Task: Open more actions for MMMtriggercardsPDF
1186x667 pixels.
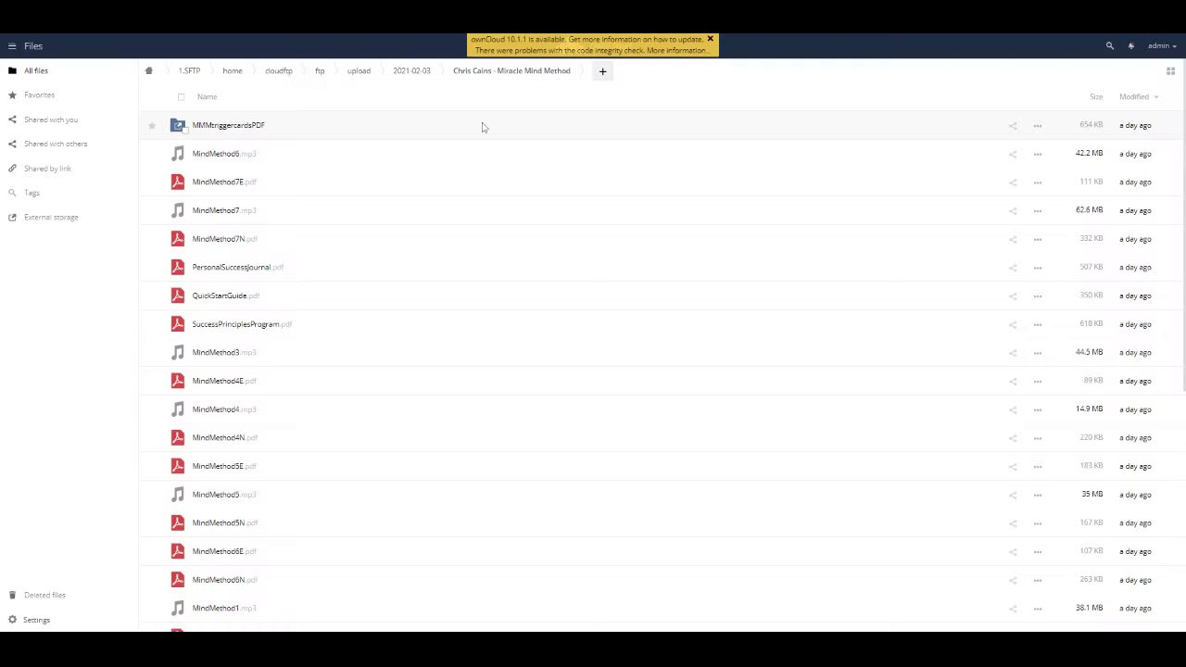Action: pyautogui.click(x=1038, y=125)
